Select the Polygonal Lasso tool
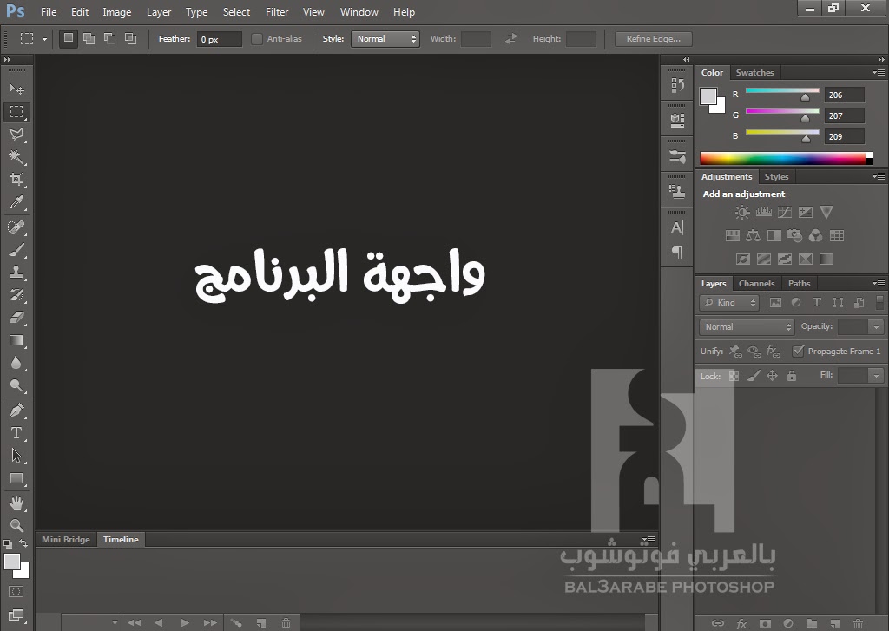 click(x=16, y=135)
